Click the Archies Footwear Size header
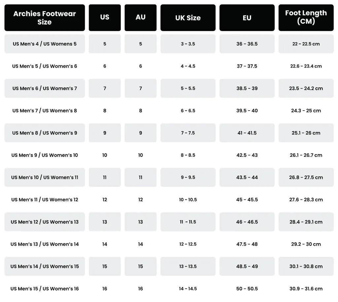 [x=45, y=18]
